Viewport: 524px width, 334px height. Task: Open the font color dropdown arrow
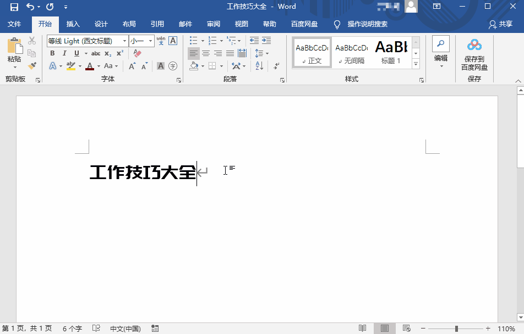point(99,66)
